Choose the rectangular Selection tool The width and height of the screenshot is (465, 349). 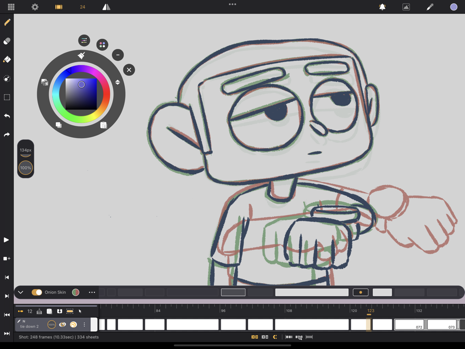[x=7, y=97]
